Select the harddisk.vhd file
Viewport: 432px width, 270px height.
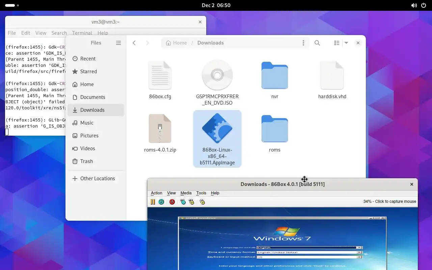click(332, 75)
